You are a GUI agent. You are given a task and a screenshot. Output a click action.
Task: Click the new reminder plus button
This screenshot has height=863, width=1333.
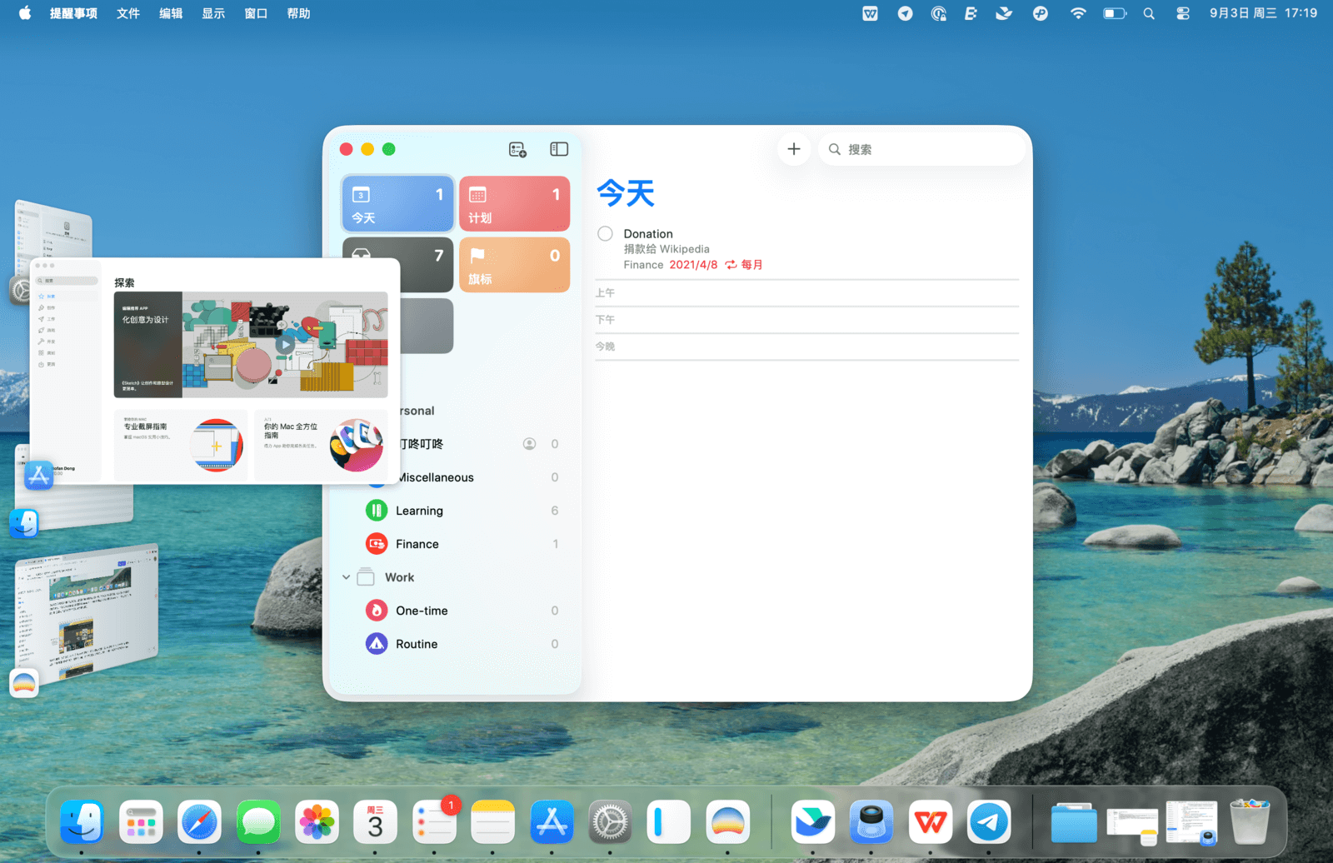[793, 149]
